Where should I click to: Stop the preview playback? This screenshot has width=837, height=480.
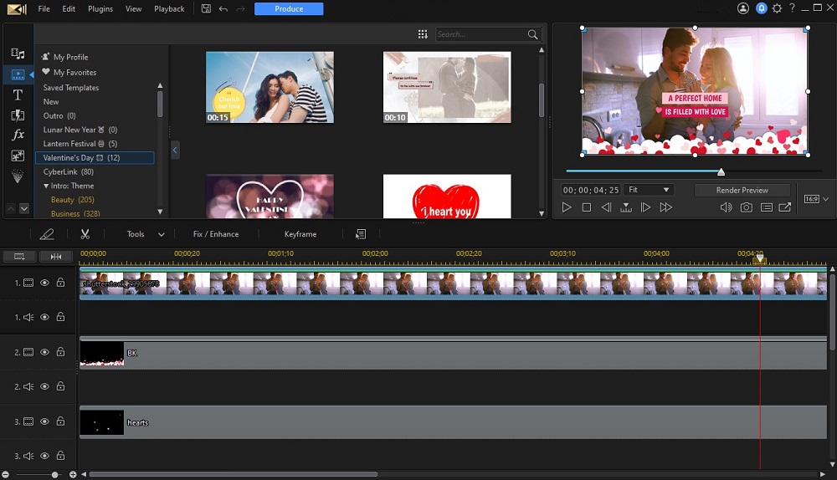point(586,207)
